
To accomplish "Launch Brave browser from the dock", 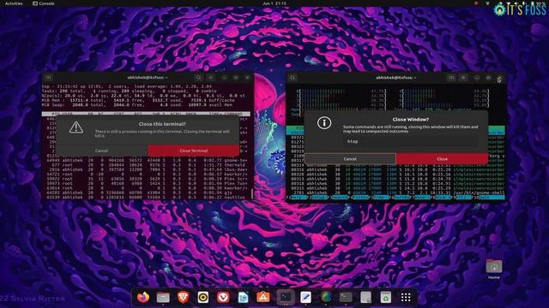I will [x=183, y=297].
